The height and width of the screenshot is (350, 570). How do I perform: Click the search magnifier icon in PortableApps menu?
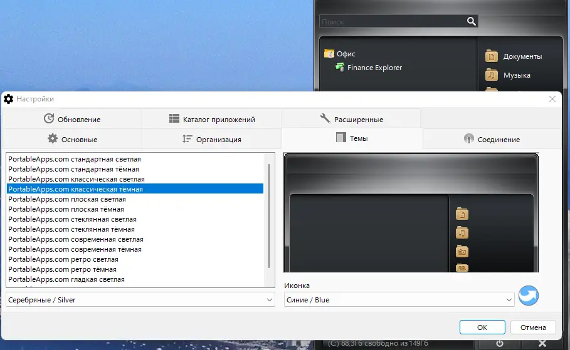tap(471, 21)
